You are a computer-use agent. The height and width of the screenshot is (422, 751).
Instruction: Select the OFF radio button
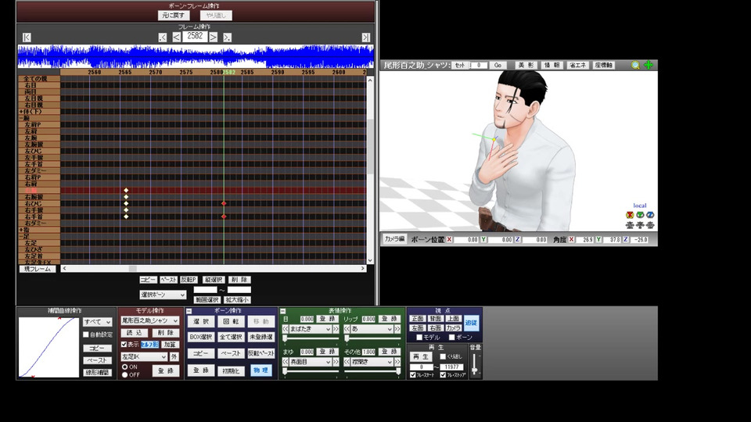tap(125, 374)
